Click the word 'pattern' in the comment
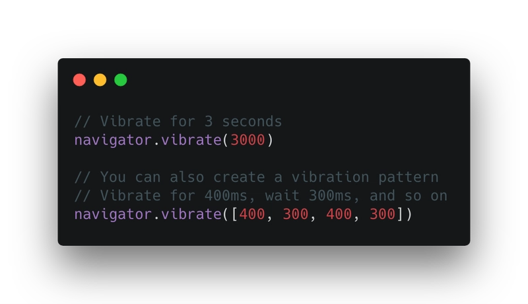Image resolution: width=528 pixels, height=304 pixels. [x=409, y=178]
